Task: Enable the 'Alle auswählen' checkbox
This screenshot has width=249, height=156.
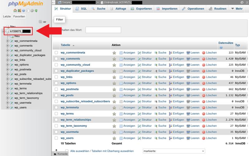Action: pyautogui.click(x=67, y=151)
